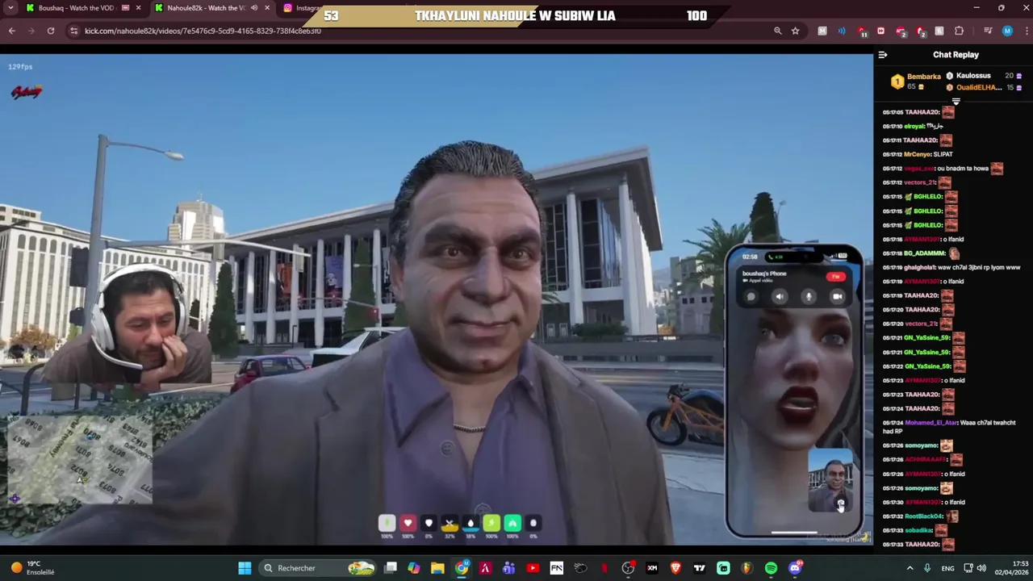This screenshot has width=1033, height=581.
Task: Click the self-view thumbnail in phone call
Action: pos(830,481)
